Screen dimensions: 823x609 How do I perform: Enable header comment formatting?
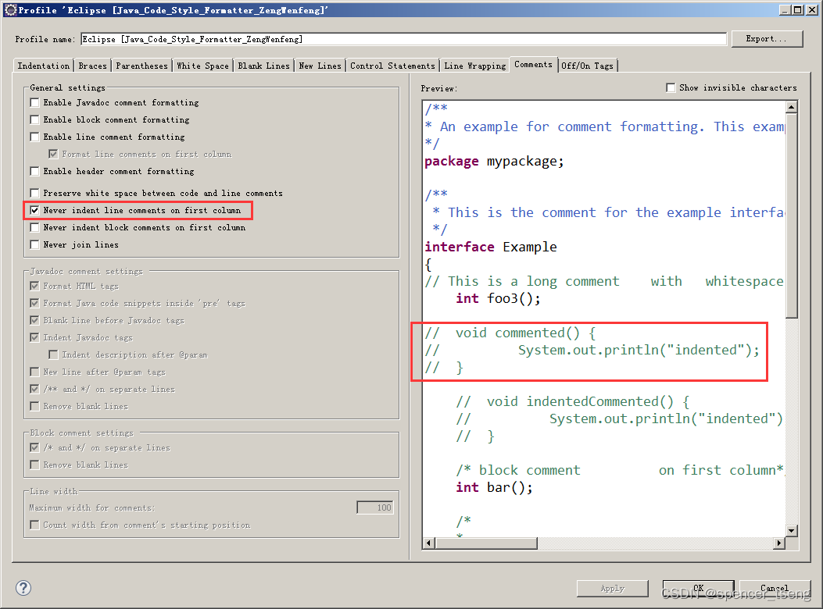34,171
